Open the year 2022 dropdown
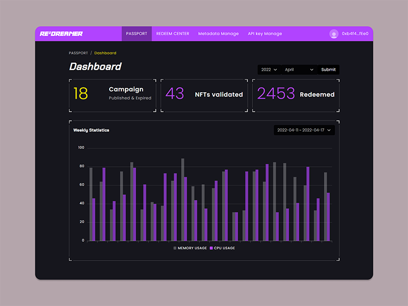Screen dimensions: 408x306 click(x=269, y=70)
